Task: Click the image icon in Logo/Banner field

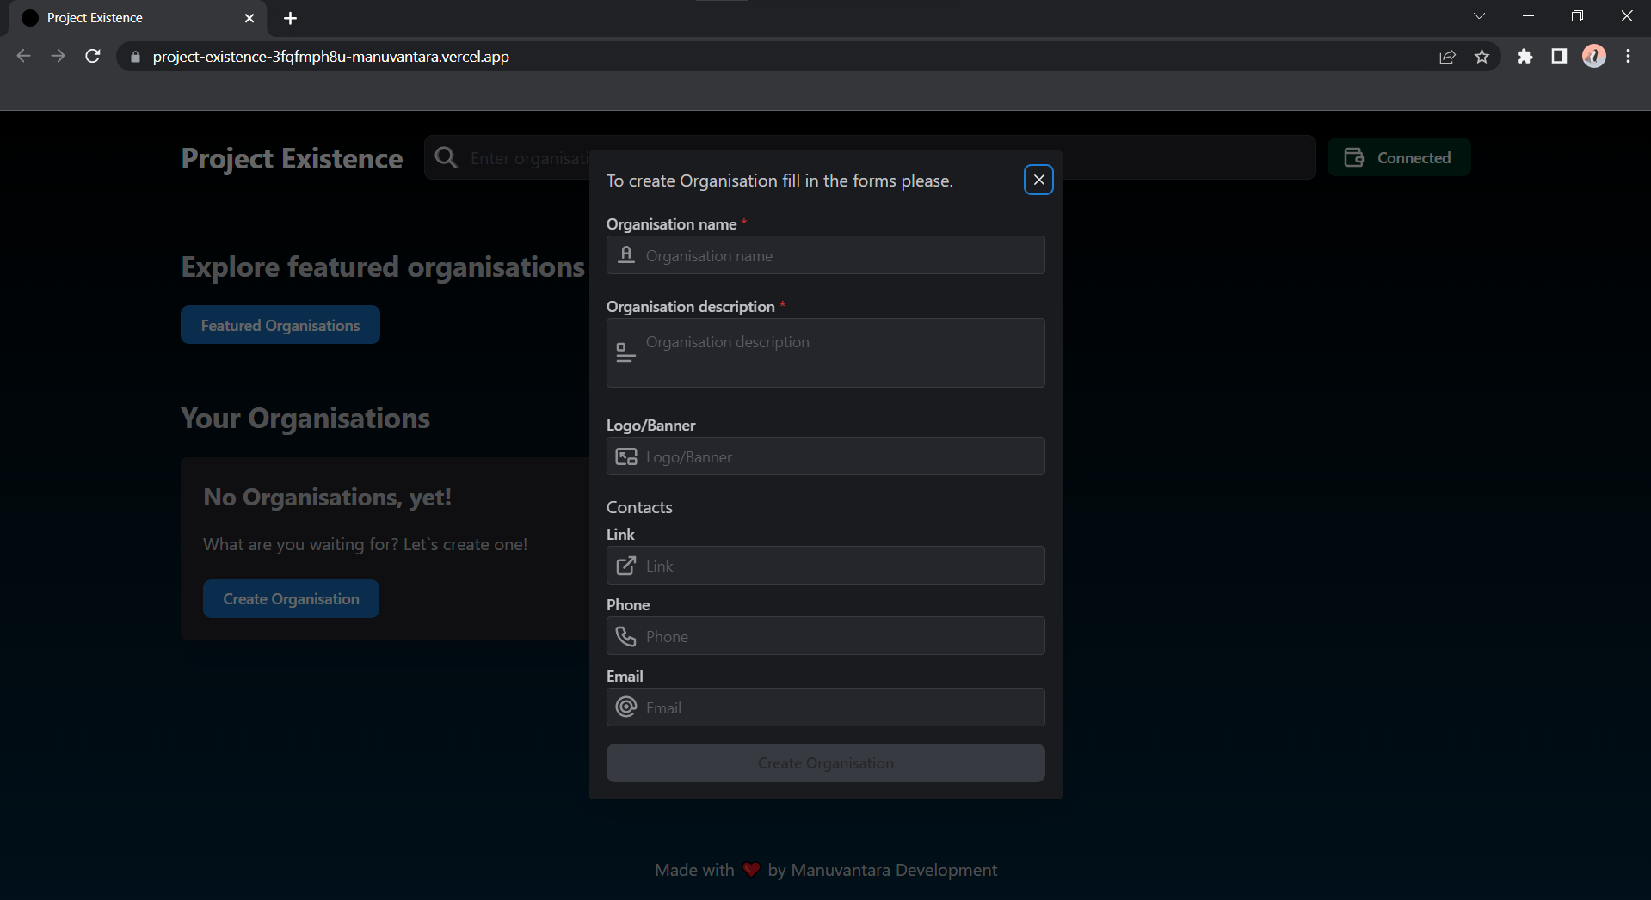Action: click(x=626, y=456)
